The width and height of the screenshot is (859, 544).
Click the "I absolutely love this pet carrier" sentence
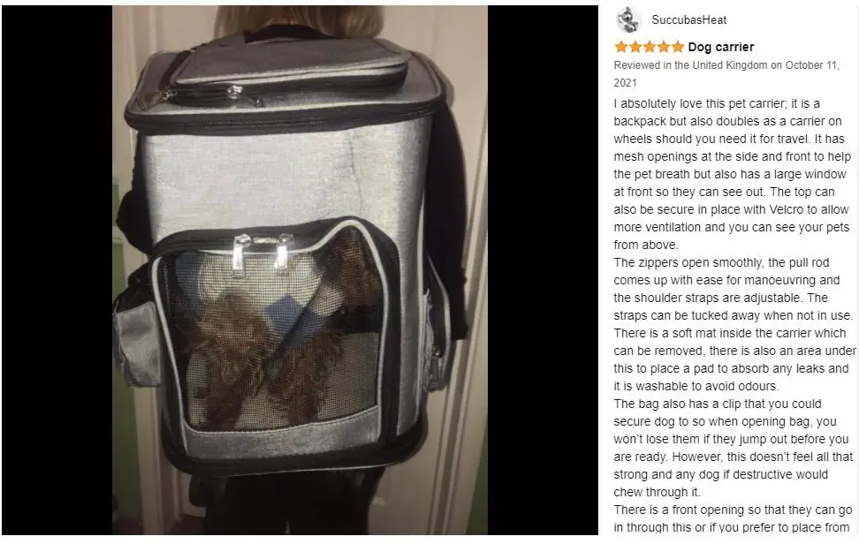pos(732,174)
